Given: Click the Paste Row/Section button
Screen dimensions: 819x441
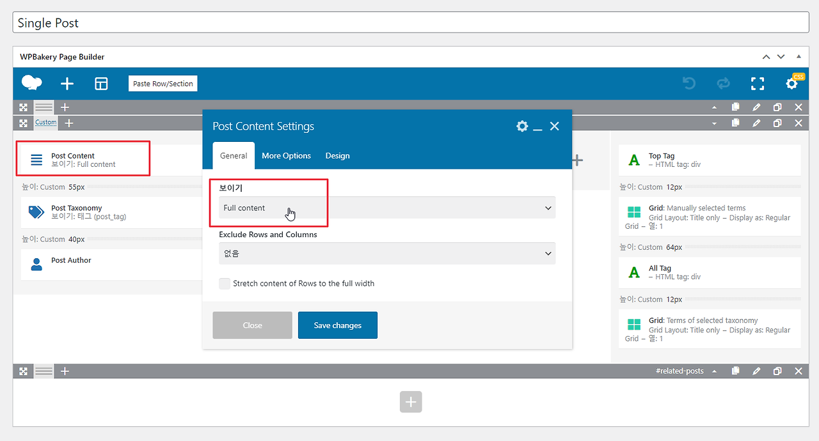Looking at the screenshot, I should (163, 84).
